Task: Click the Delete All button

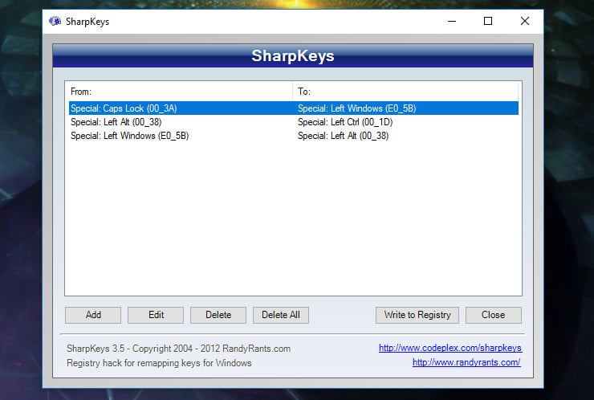Action: coord(281,315)
